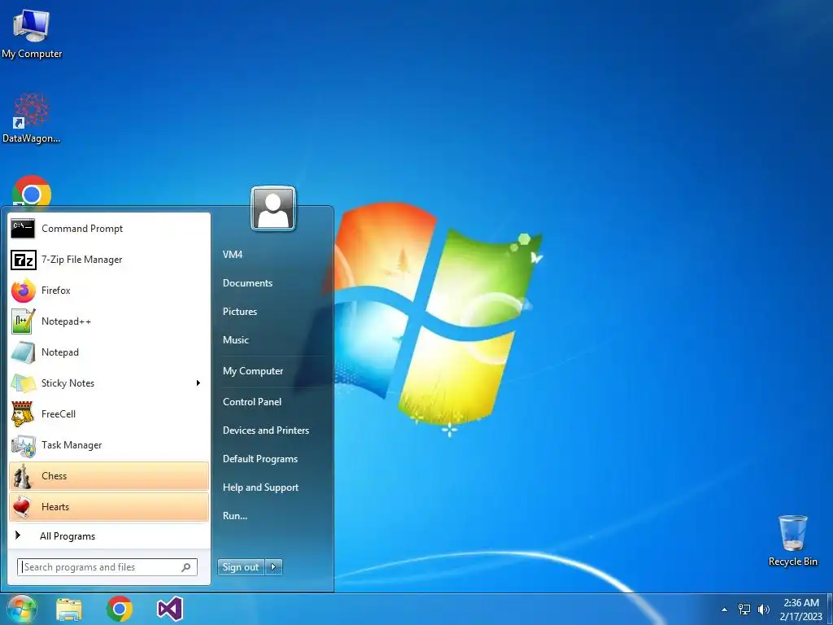The width and height of the screenshot is (833, 625).
Task: Open the Run... dialog
Action: pyautogui.click(x=235, y=516)
